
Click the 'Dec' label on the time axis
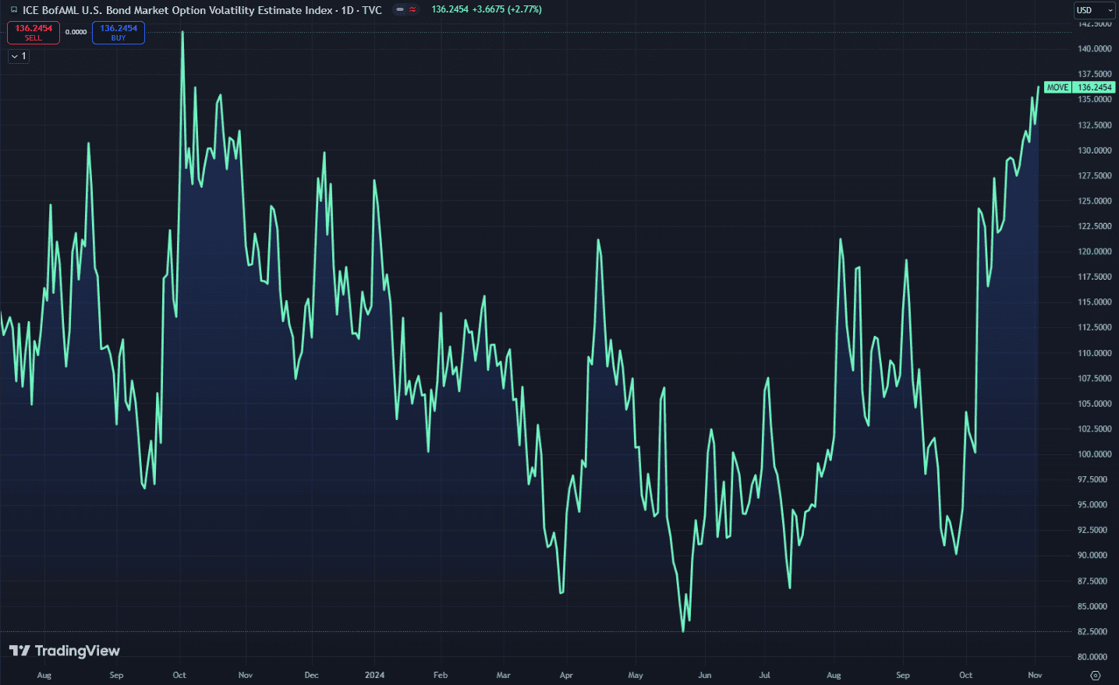click(x=311, y=675)
